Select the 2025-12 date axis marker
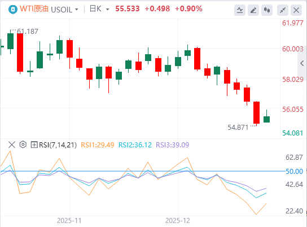The width and height of the screenshot is (307, 227). (178, 221)
